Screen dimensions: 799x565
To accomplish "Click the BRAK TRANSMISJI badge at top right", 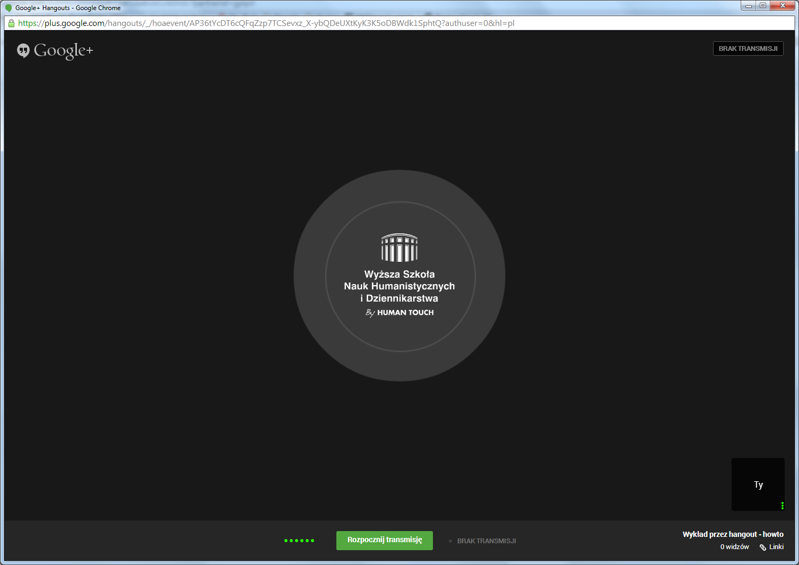I will 748,49.
